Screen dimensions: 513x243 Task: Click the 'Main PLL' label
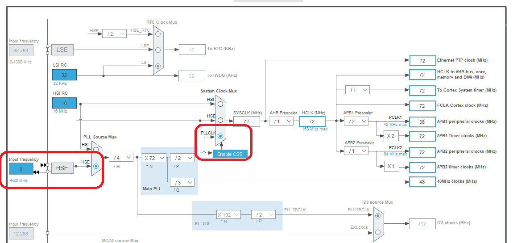point(152,189)
